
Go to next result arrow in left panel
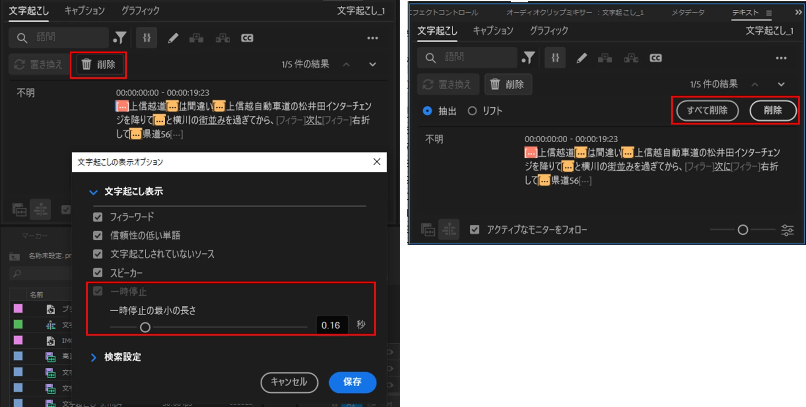373,65
